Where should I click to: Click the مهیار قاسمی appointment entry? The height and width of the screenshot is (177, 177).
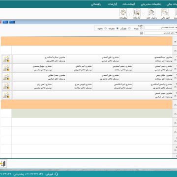pyautogui.click(x=92, y=95)
